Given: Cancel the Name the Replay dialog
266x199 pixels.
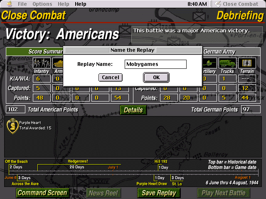Looking at the screenshot, I should [x=111, y=78].
